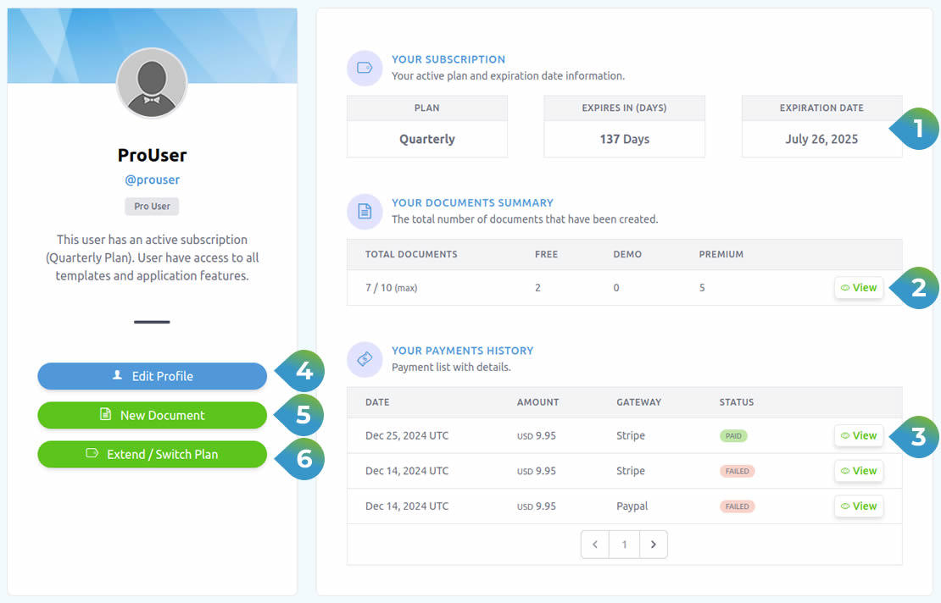
Task: Go to previous payments page arrow
Action: tap(595, 545)
